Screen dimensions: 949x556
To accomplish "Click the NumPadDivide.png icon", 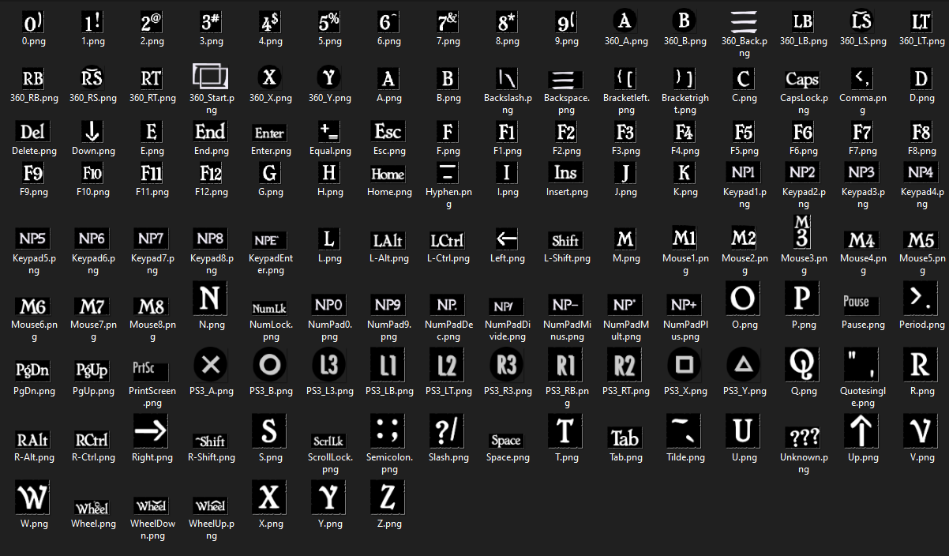I will pyautogui.click(x=506, y=306).
